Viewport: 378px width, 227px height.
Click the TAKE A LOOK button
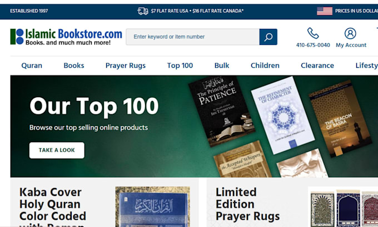[x=57, y=150]
